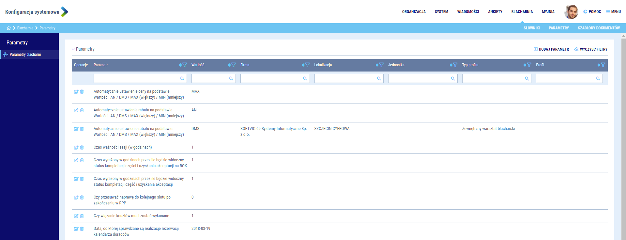The width and height of the screenshot is (626, 240).
Task: Delete the 2018-03-19 date parameter row
Action: 82,229
